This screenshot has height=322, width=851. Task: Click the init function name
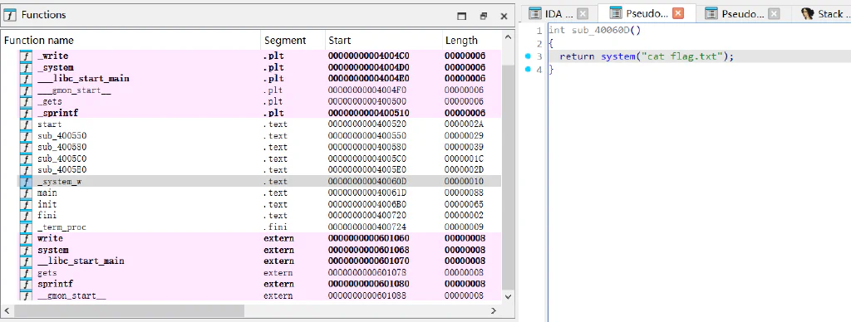tap(47, 204)
